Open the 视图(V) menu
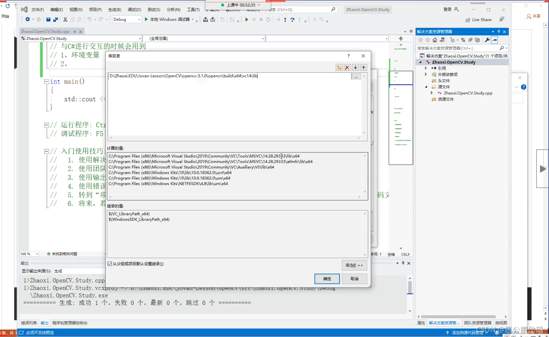549x337 pixels. click(x=76, y=10)
